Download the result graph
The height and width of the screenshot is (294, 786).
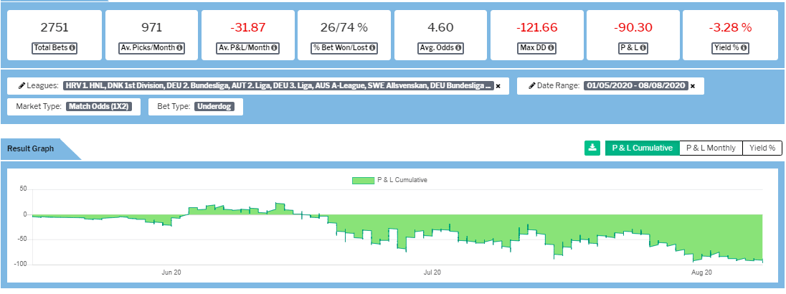pos(592,148)
